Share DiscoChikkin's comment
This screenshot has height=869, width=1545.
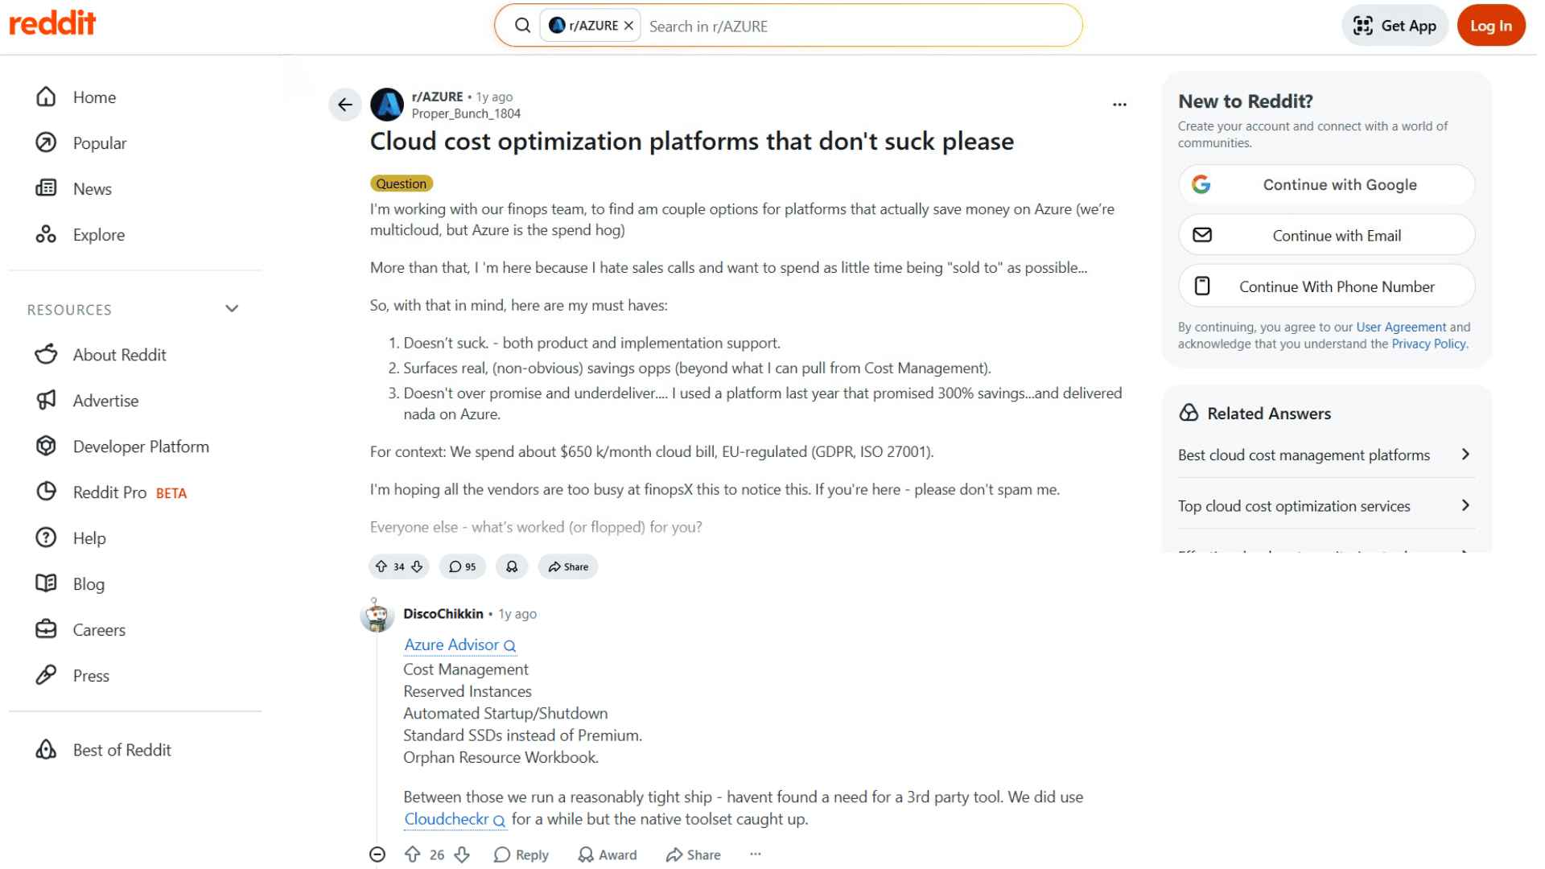694,855
